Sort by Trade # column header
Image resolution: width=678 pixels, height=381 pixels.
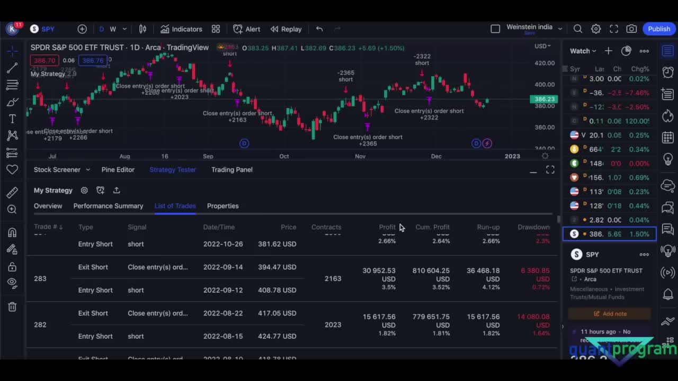(48, 227)
